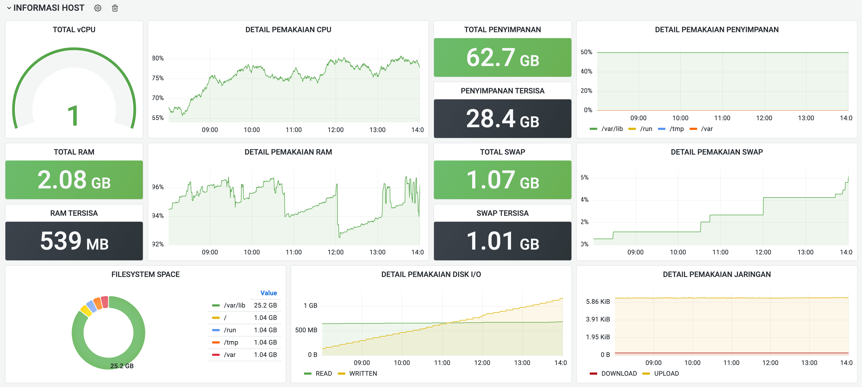Open DETAIL PEMAKAIAN SWAP panel title menu

716,152
